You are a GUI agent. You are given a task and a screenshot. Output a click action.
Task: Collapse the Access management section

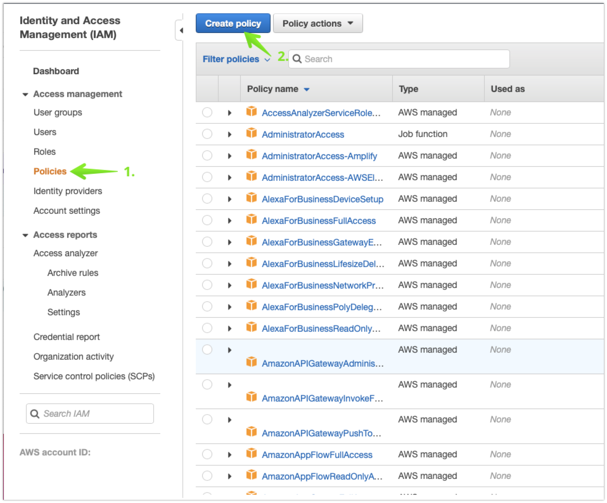pyautogui.click(x=25, y=94)
